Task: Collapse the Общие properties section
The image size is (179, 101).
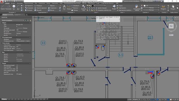Action: point(30,23)
